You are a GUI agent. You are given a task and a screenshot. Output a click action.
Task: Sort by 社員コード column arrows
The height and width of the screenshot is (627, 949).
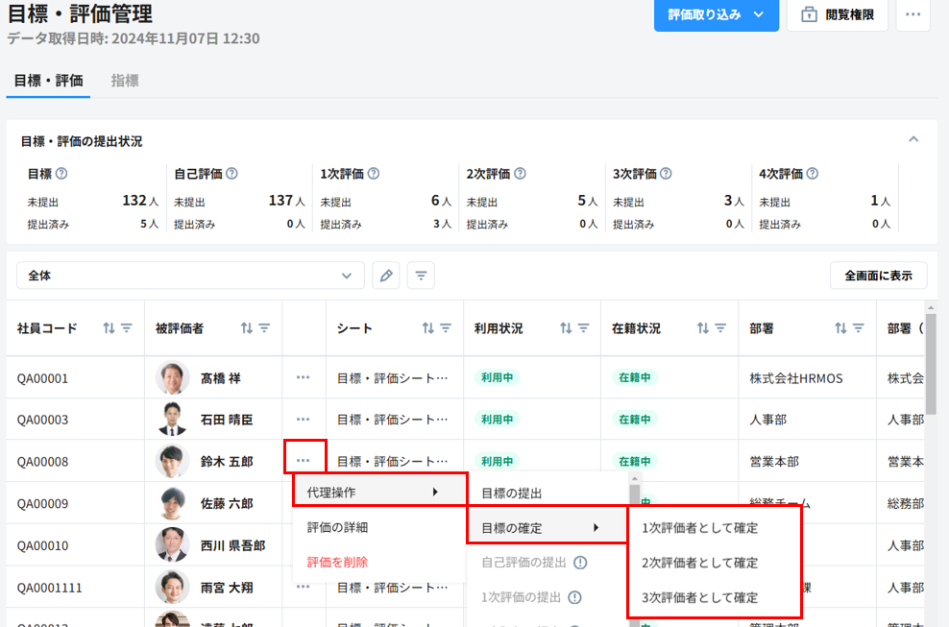109,328
